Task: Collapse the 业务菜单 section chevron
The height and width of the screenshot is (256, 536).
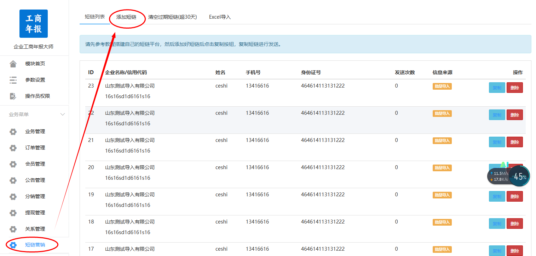Action: [x=63, y=114]
